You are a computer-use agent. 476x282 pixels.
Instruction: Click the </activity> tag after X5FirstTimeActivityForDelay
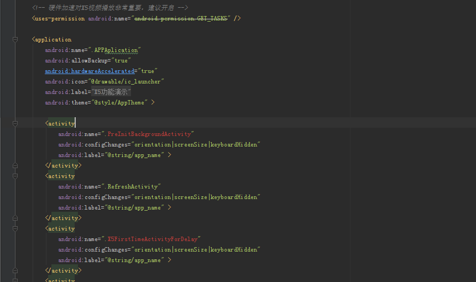[x=63, y=270]
